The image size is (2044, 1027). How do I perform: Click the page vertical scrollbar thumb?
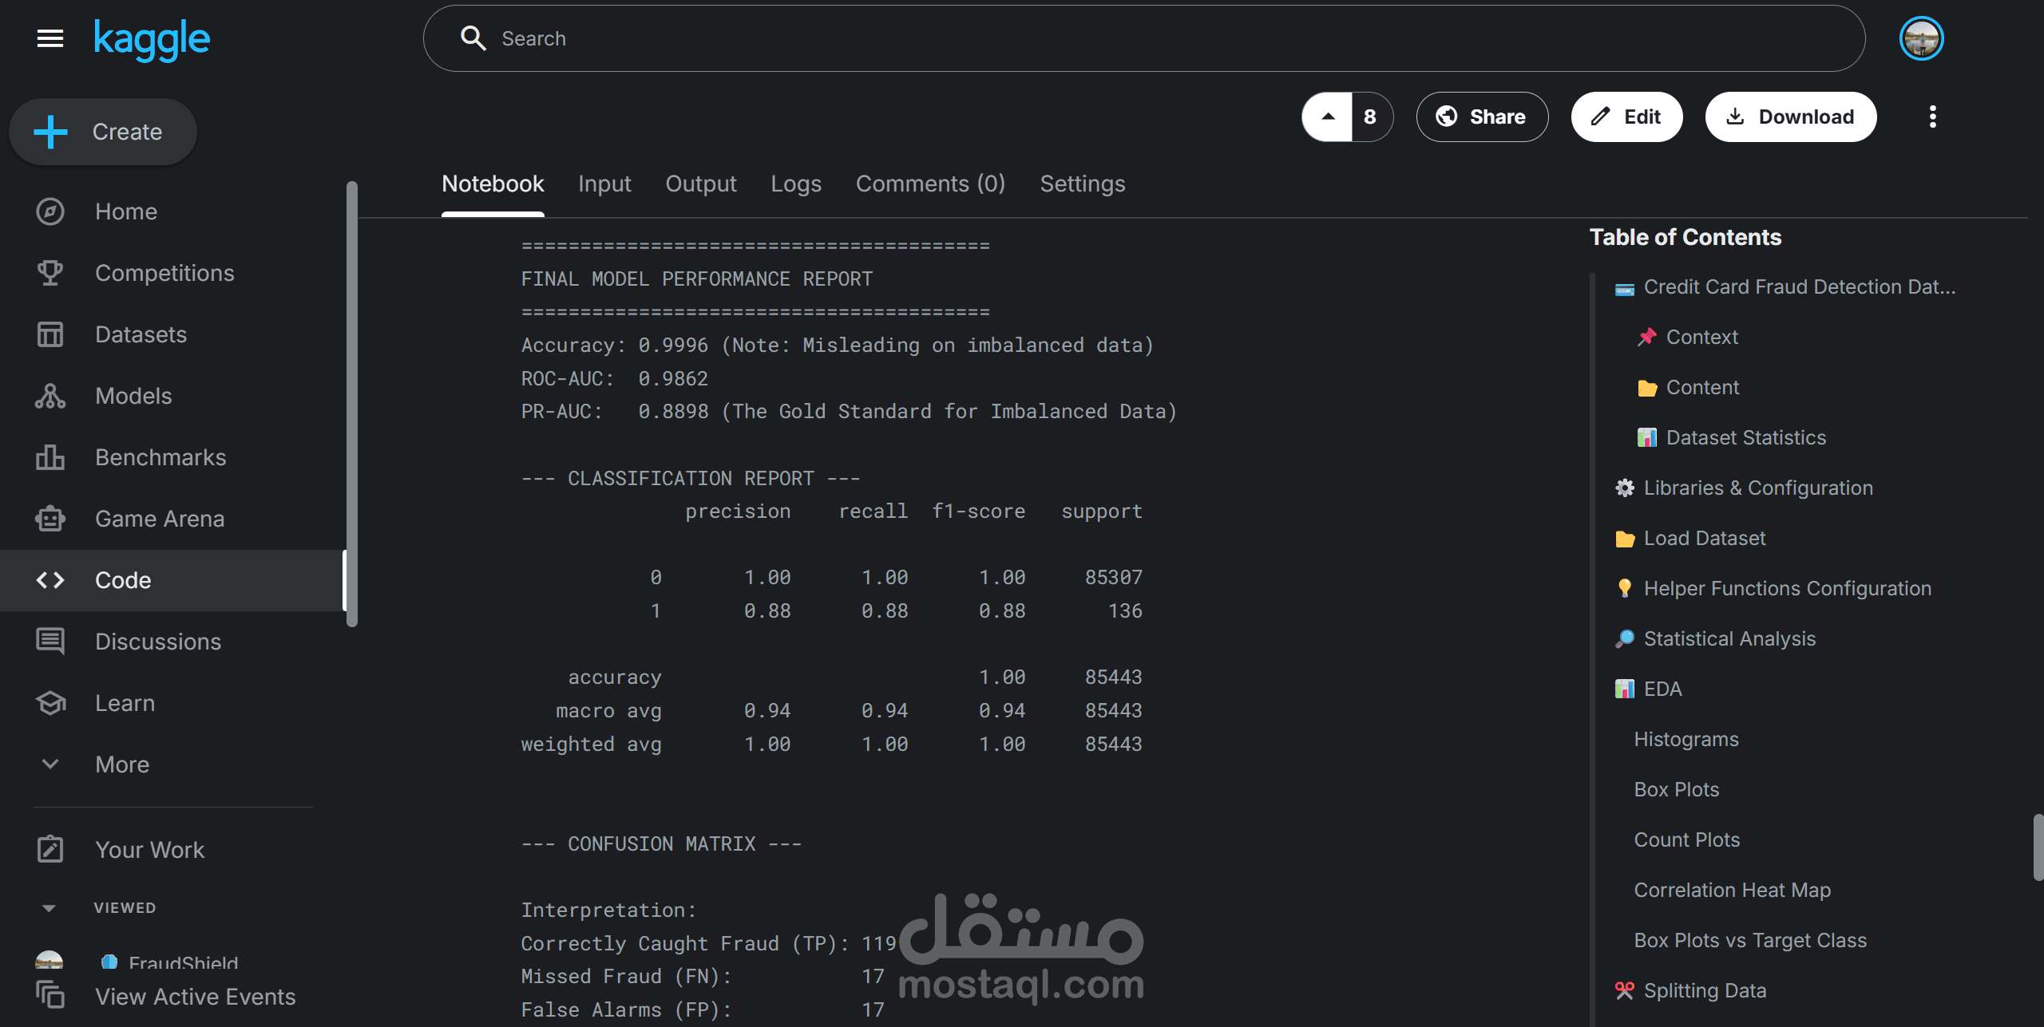[x=2037, y=846]
